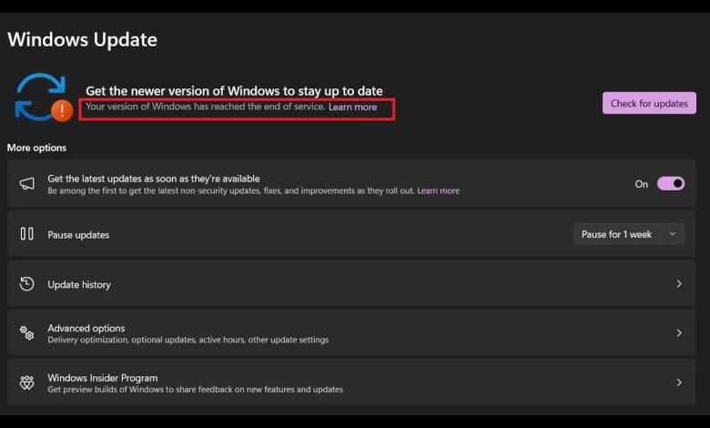Click the More options heading
710x428 pixels.
pyautogui.click(x=36, y=148)
